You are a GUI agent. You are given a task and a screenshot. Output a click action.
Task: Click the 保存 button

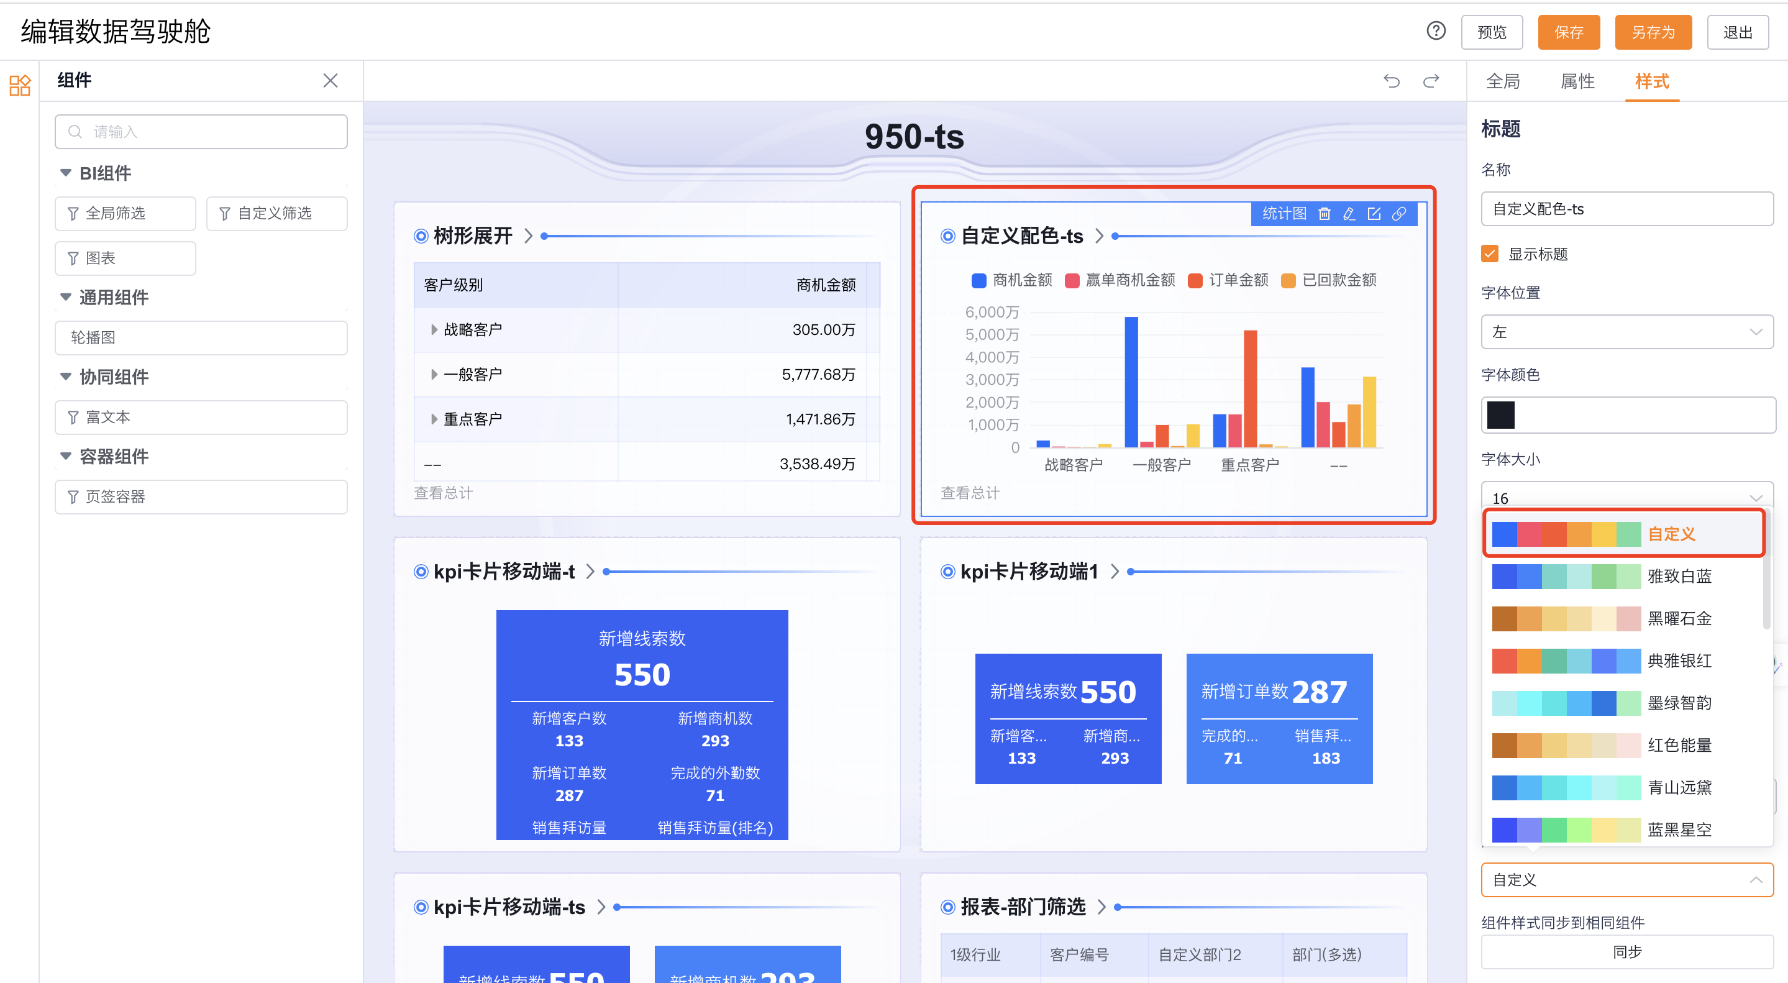1569,32
